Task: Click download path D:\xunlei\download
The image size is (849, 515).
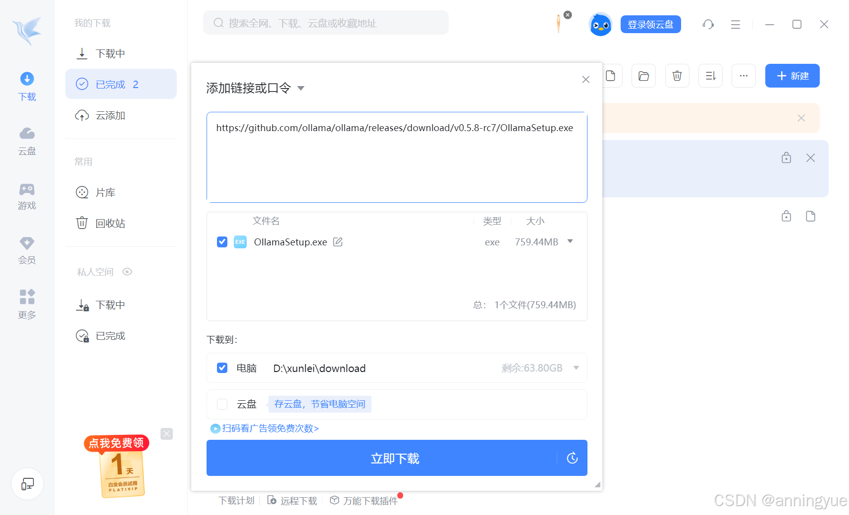Action: click(x=319, y=369)
